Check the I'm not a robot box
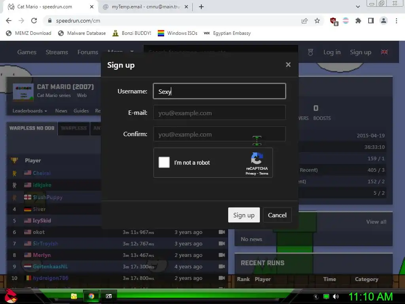The width and height of the screenshot is (405, 304). [x=164, y=162]
